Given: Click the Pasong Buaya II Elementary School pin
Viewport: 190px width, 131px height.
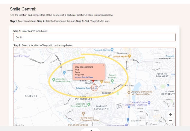Looking at the screenshot, I should [x=83, y=113].
